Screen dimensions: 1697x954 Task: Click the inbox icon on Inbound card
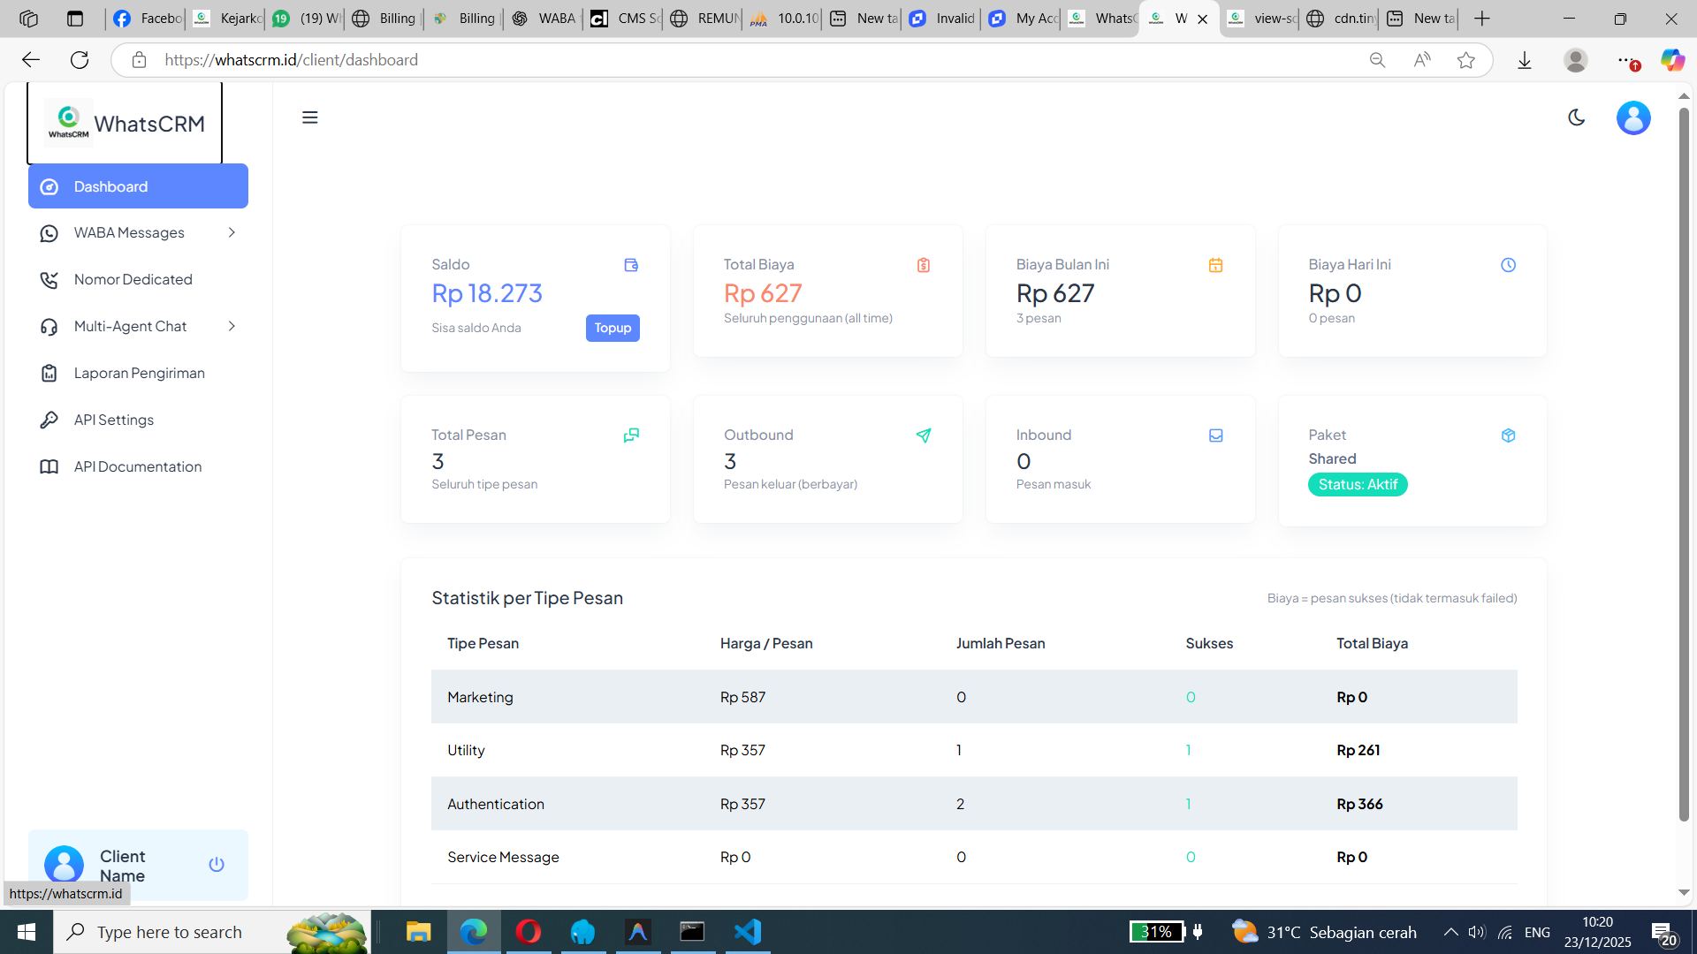pos(1216,435)
